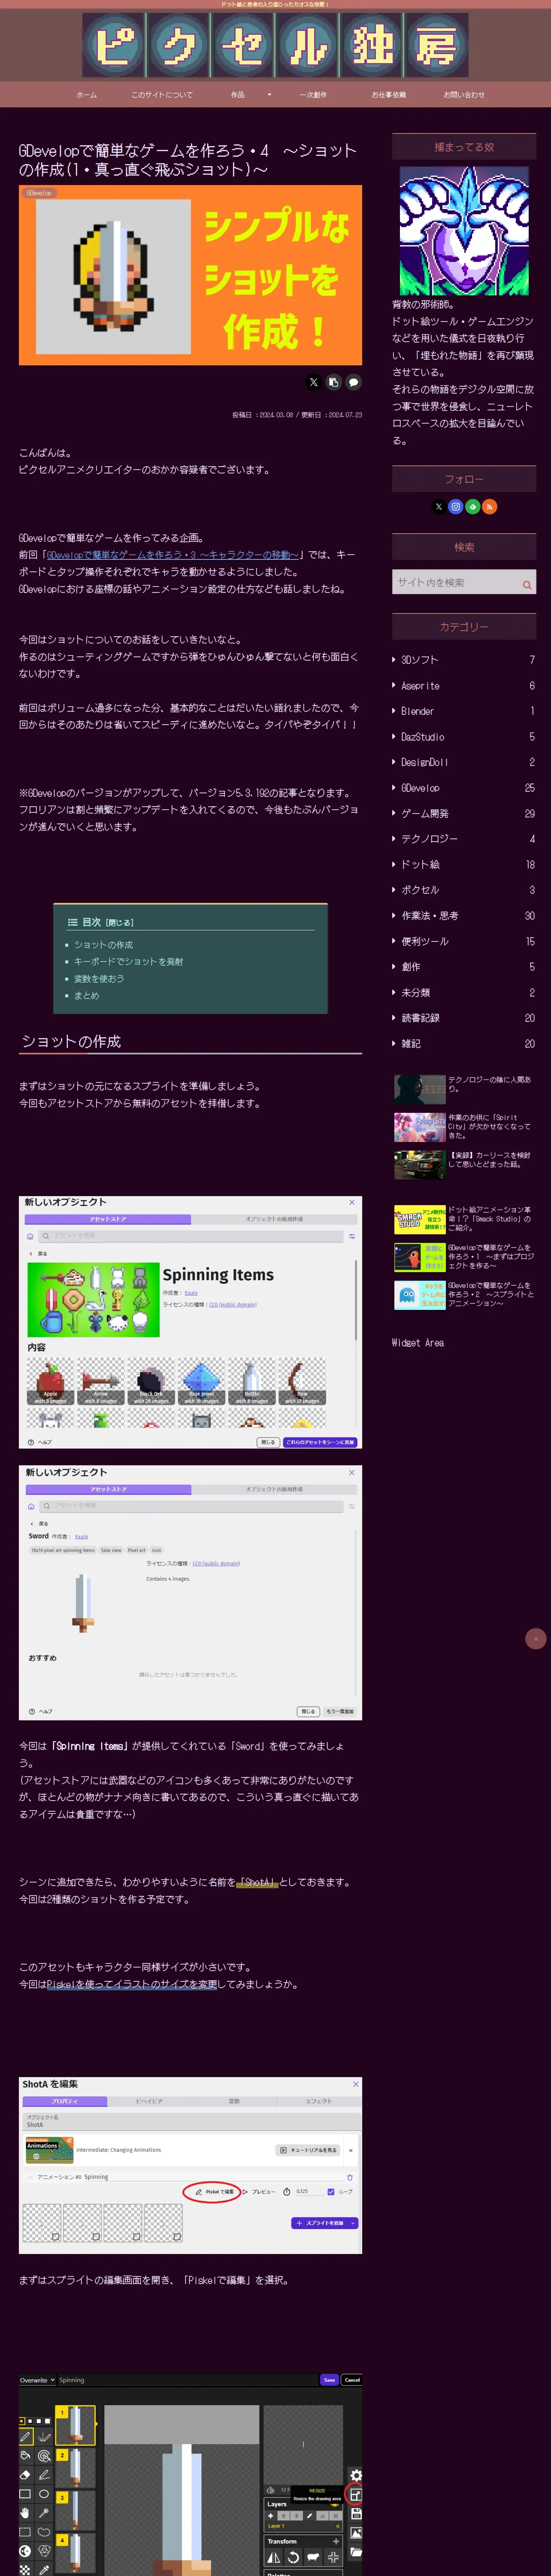The width and height of the screenshot is (551, 2576).
Task: Open the ゲーム開発 category
Action: (x=463, y=814)
